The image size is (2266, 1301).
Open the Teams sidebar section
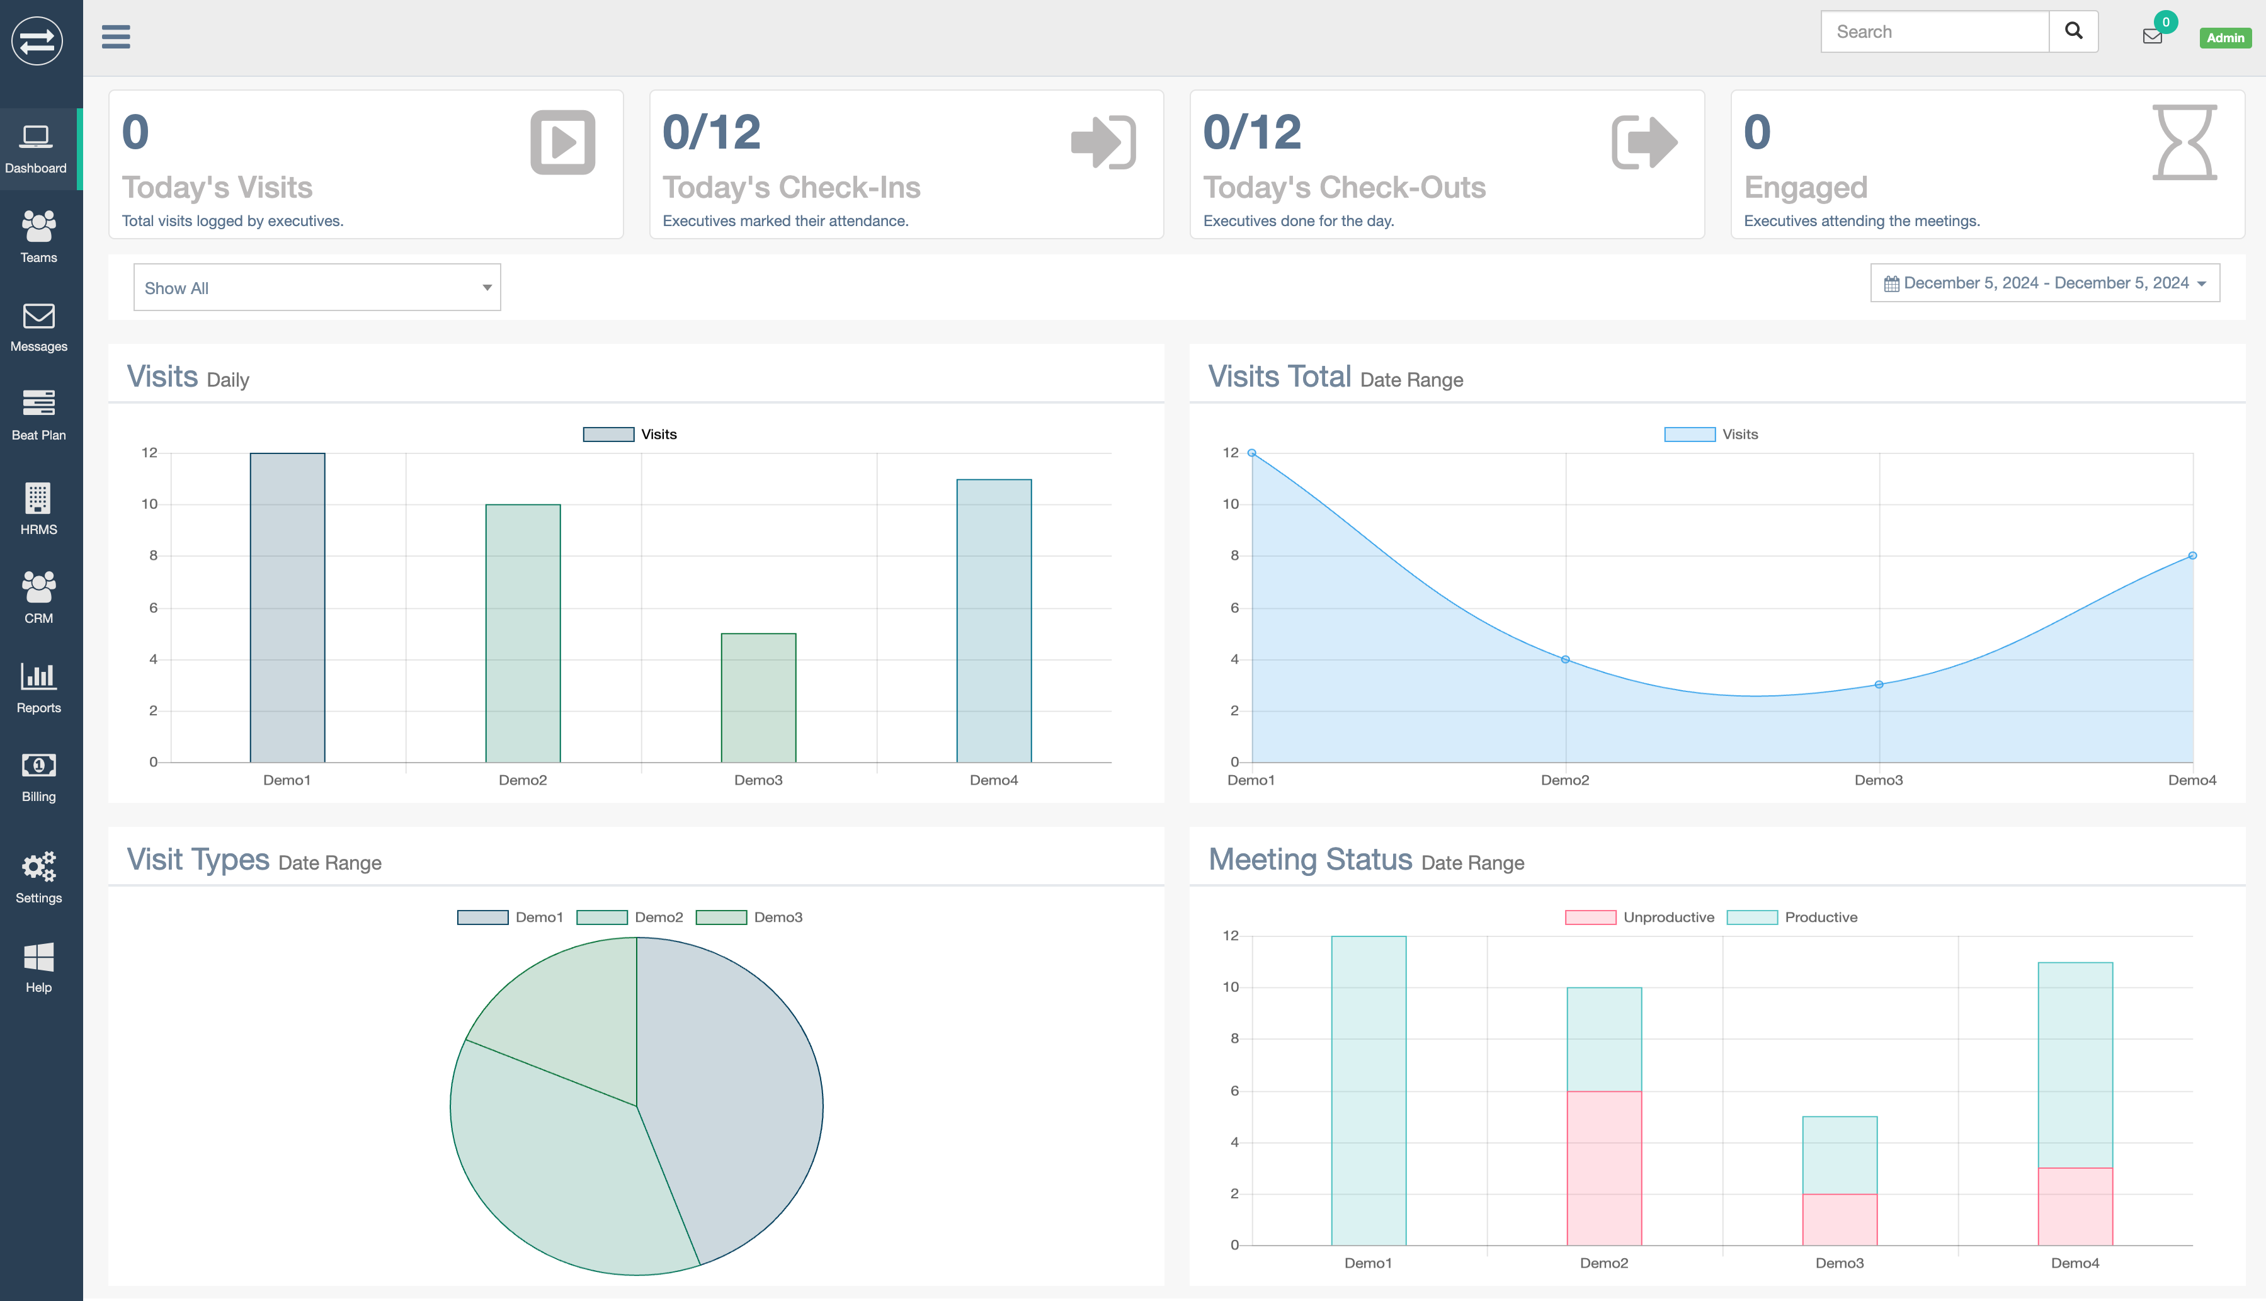(38, 237)
